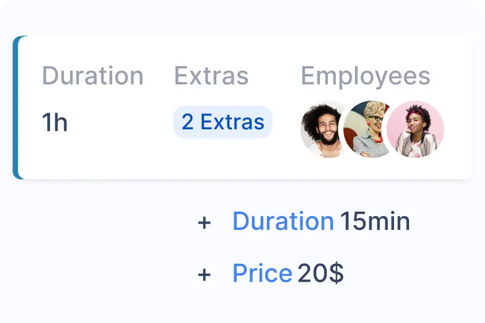The image size is (485, 323).
Task: Click the blue Duration link below card
Action: [x=282, y=222]
